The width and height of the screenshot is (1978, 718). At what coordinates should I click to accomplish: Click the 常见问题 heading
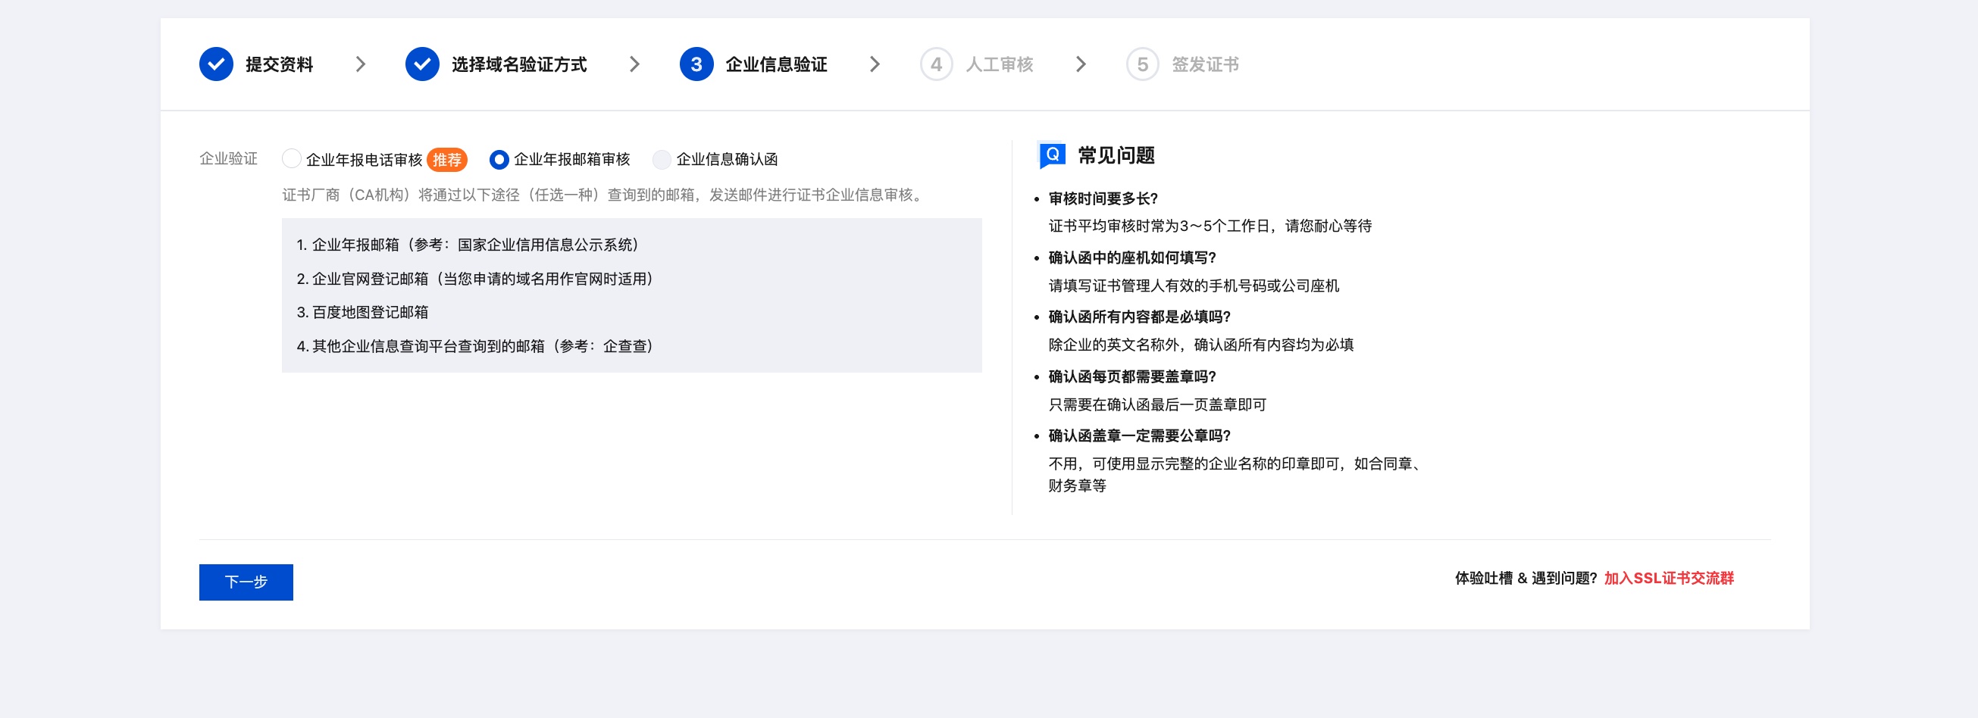[x=1116, y=156]
